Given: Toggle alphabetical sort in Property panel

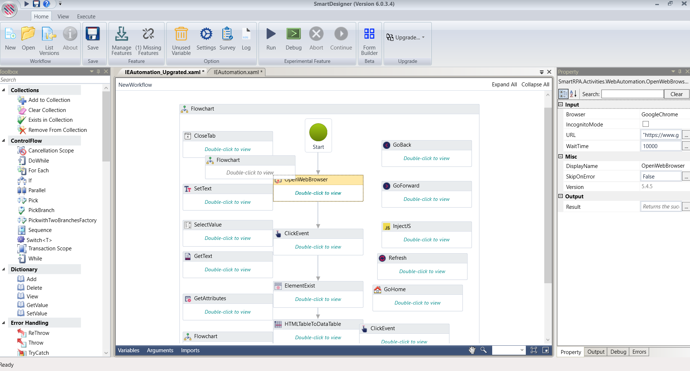Looking at the screenshot, I should pos(573,94).
